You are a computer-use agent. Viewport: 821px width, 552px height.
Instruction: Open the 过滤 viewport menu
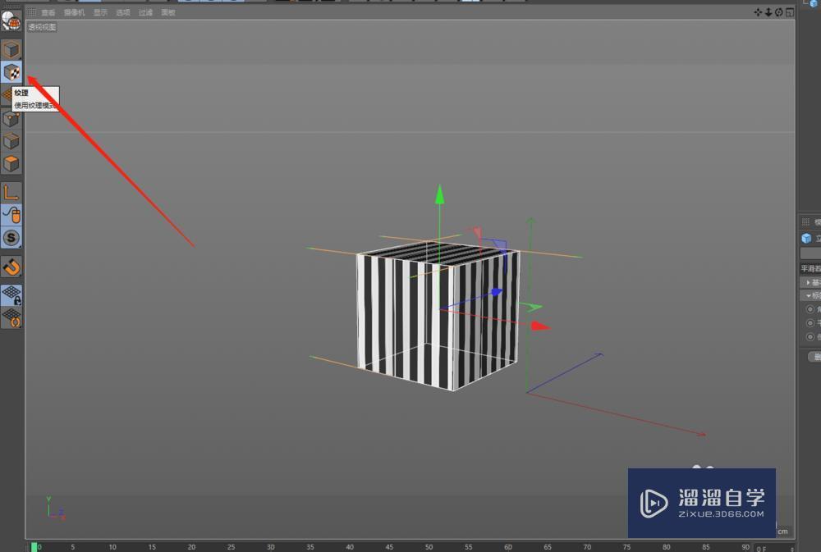pos(145,12)
